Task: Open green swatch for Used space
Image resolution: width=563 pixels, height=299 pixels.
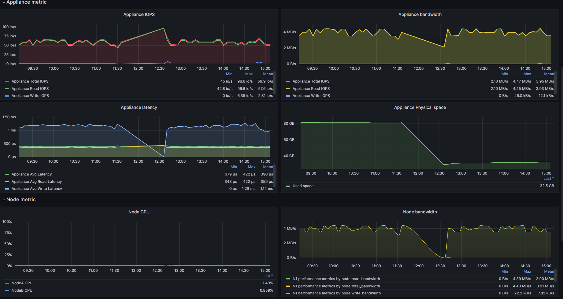Action: click(x=288, y=186)
